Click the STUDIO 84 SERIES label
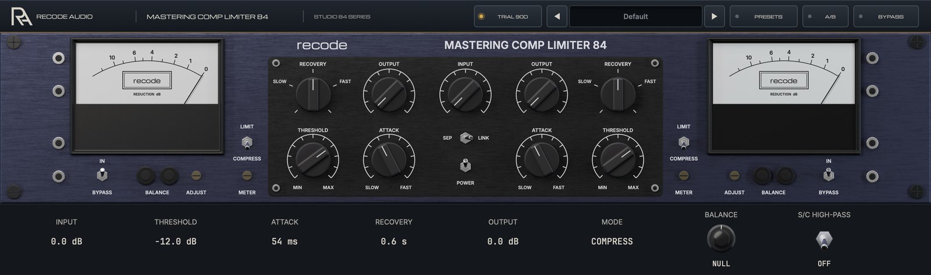Viewport: 931px width, 275px height. (342, 17)
